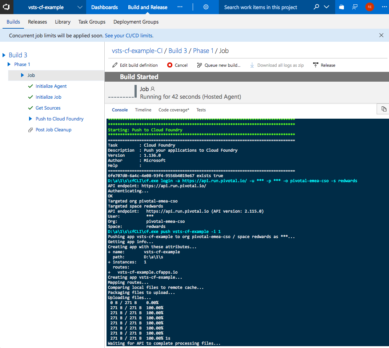Image resolution: width=389 pixels, height=348 pixels.
Task: Open the navigation overflow ellipsis menu
Action: coord(180,7)
